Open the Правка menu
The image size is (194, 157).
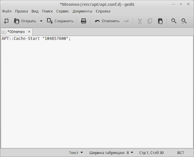coord(22,11)
